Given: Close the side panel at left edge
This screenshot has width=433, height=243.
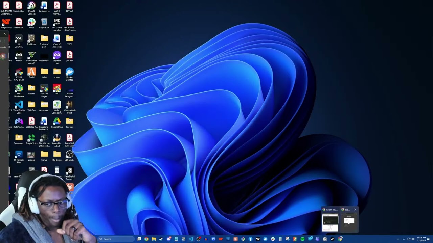Looking at the screenshot, I should click(x=4, y=34).
